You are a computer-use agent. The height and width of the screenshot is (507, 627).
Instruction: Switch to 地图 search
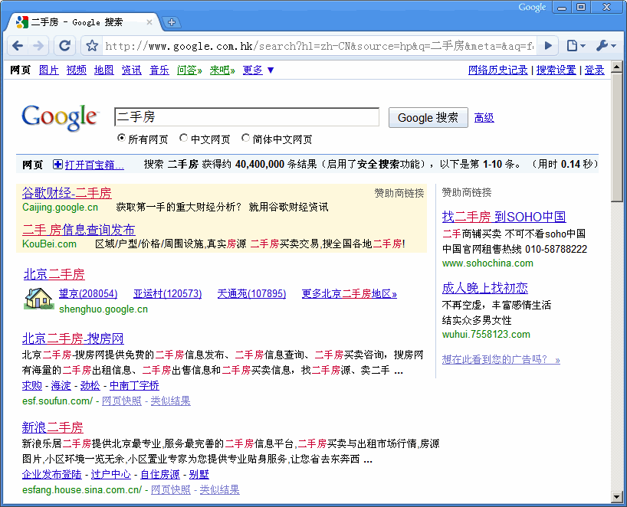click(x=104, y=70)
